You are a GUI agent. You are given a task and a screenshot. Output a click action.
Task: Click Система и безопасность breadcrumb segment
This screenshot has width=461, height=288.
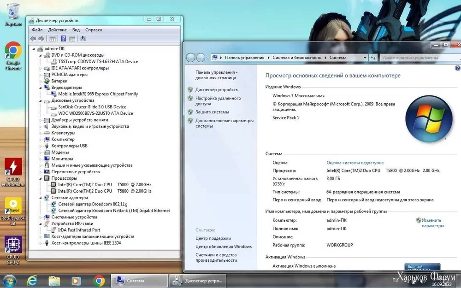coord(296,58)
